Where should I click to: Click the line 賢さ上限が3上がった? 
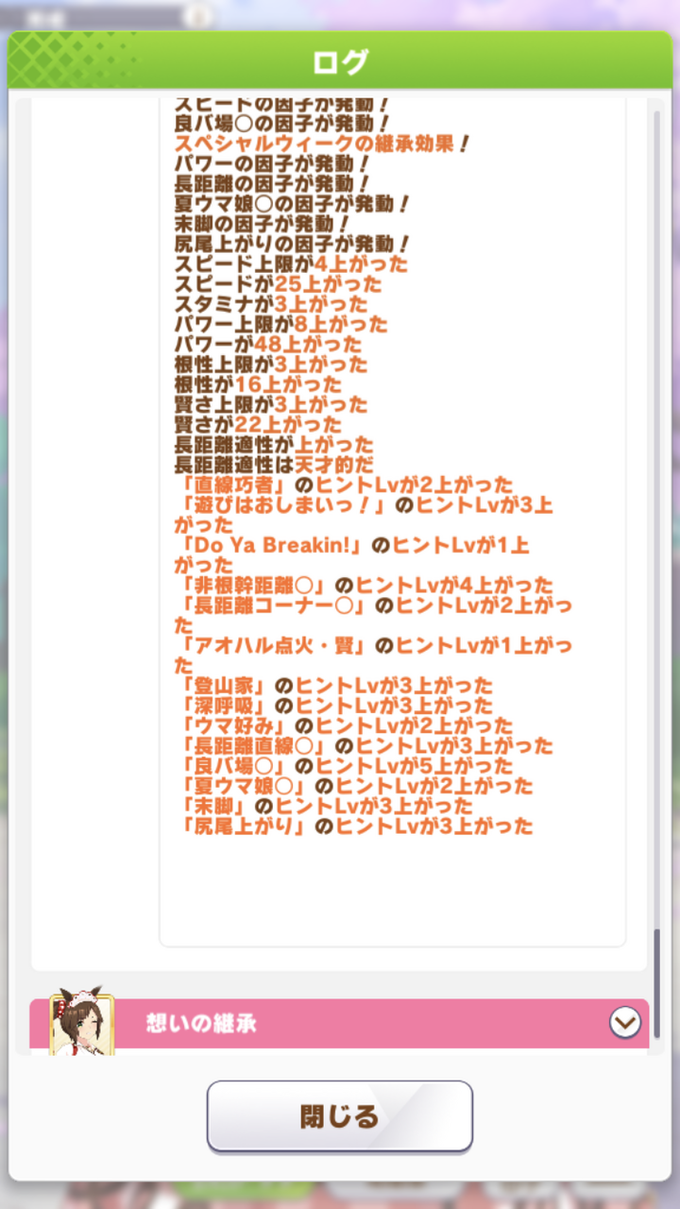[x=271, y=403]
